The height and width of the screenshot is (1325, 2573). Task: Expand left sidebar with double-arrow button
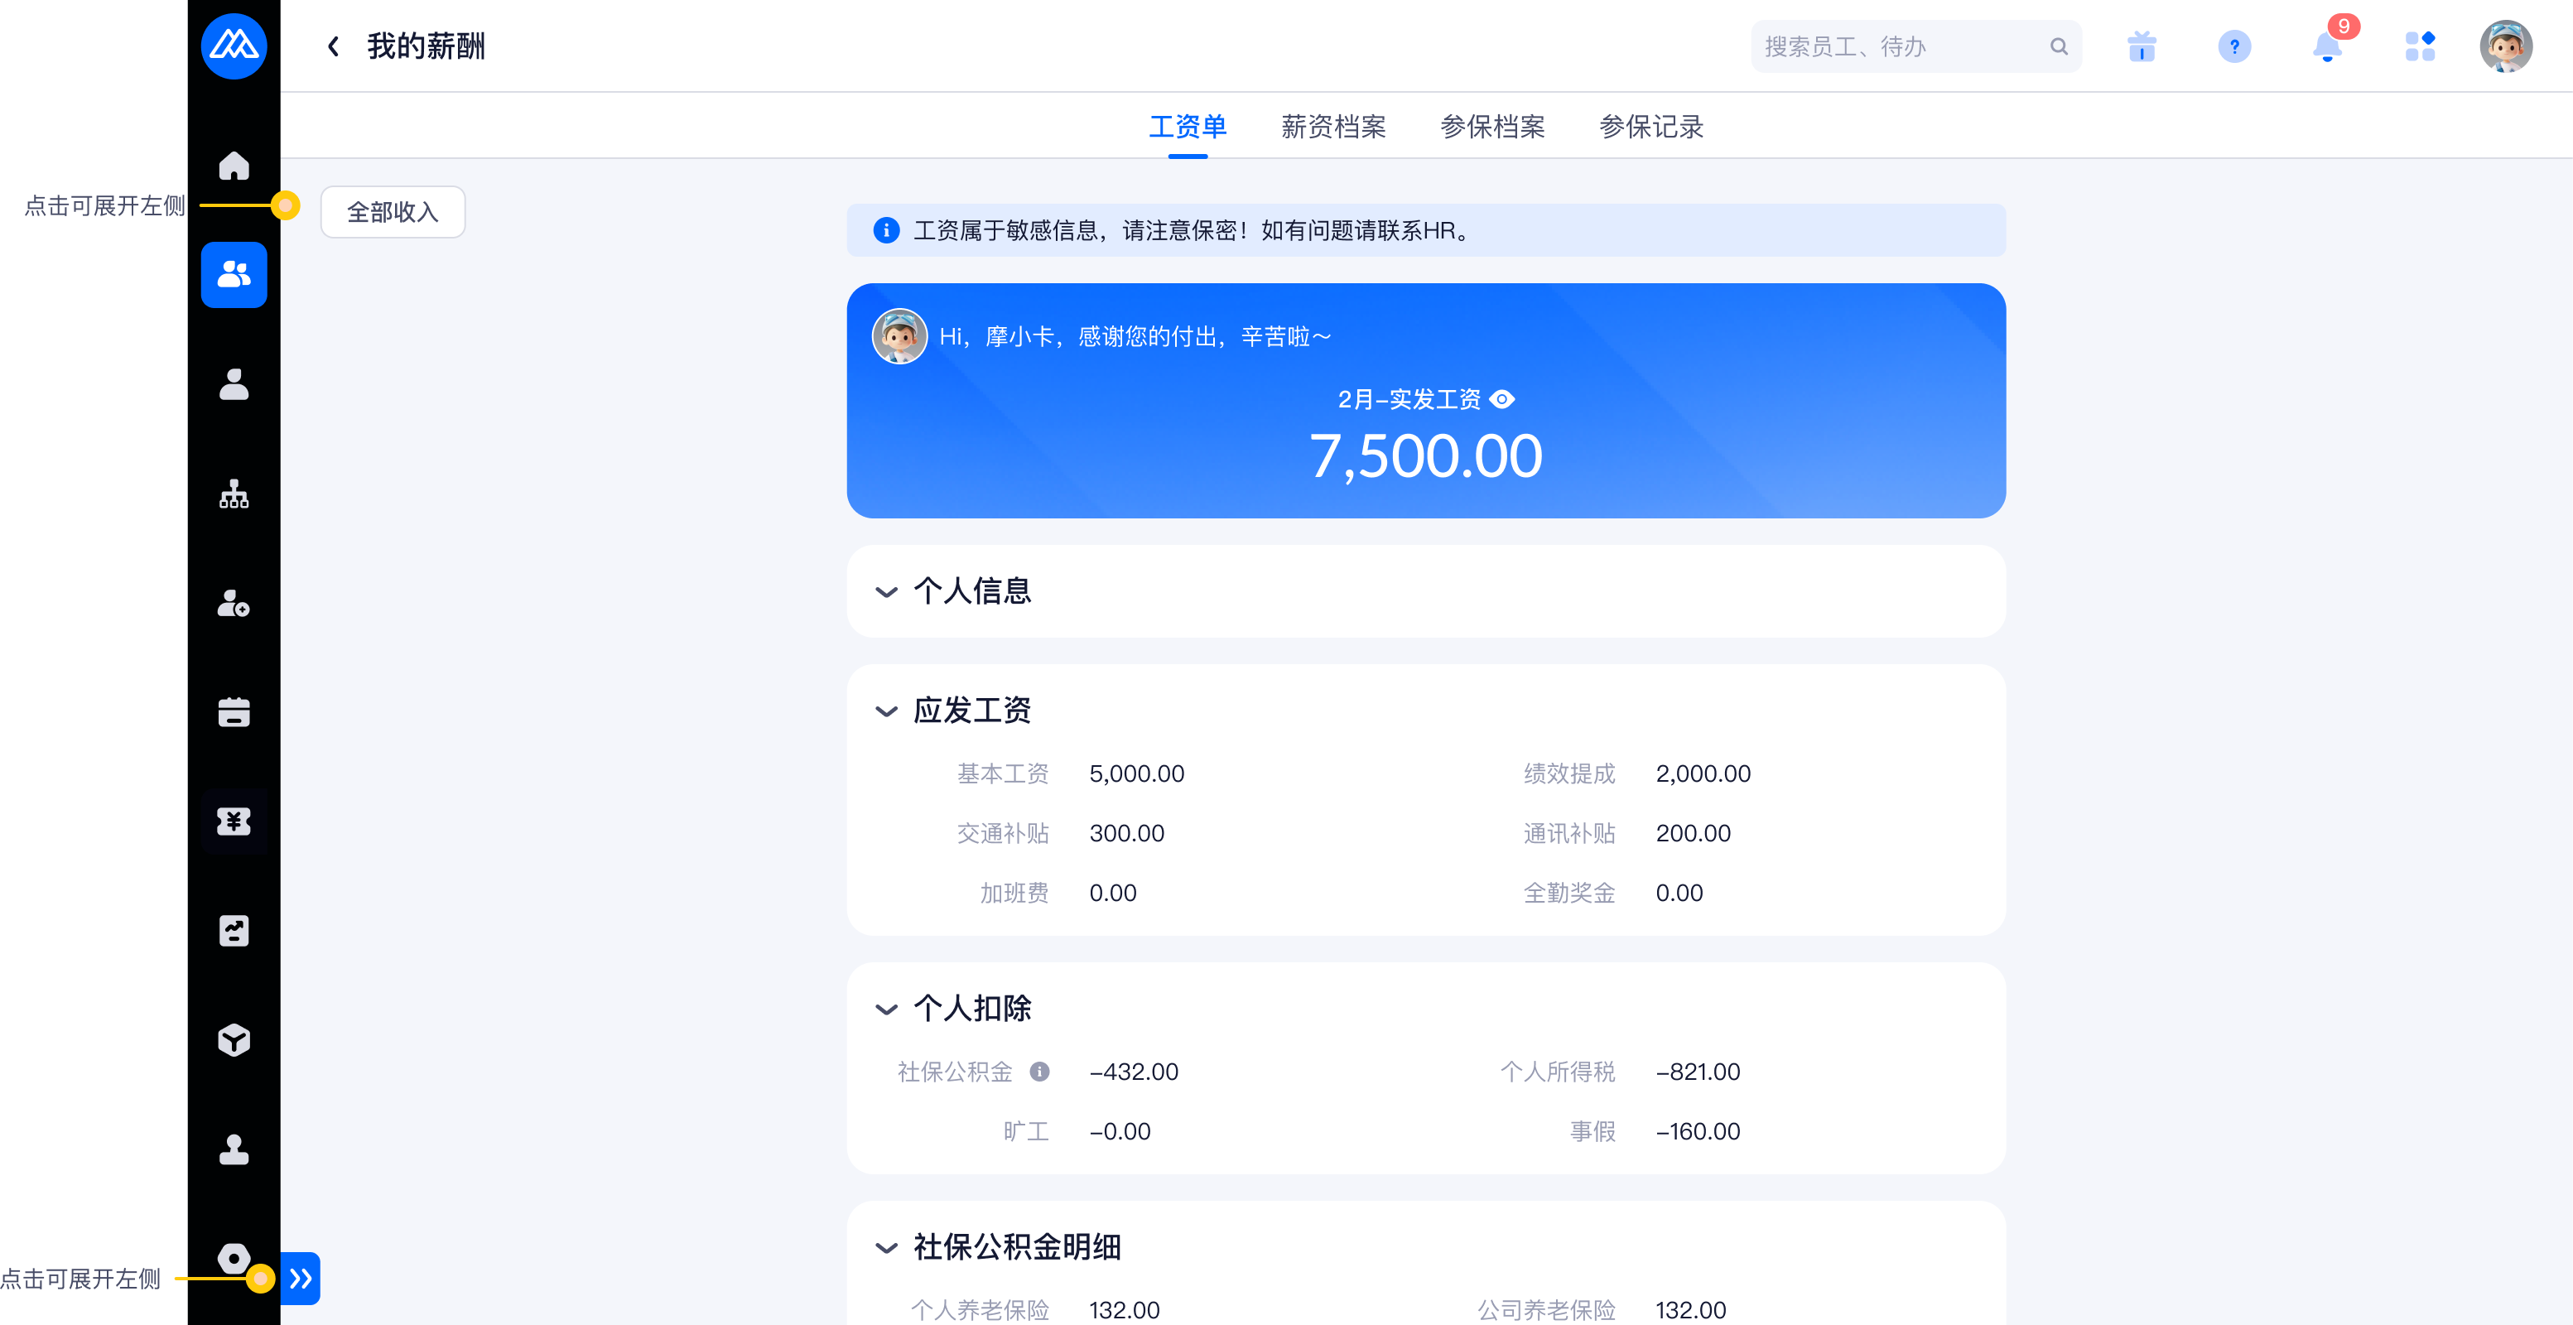pyautogui.click(x=300, y=1278)
